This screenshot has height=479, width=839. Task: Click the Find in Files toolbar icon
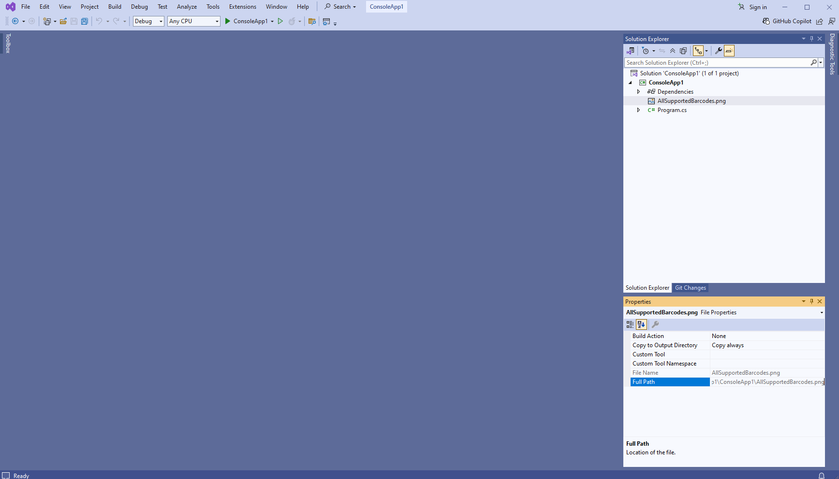(312, 21)
